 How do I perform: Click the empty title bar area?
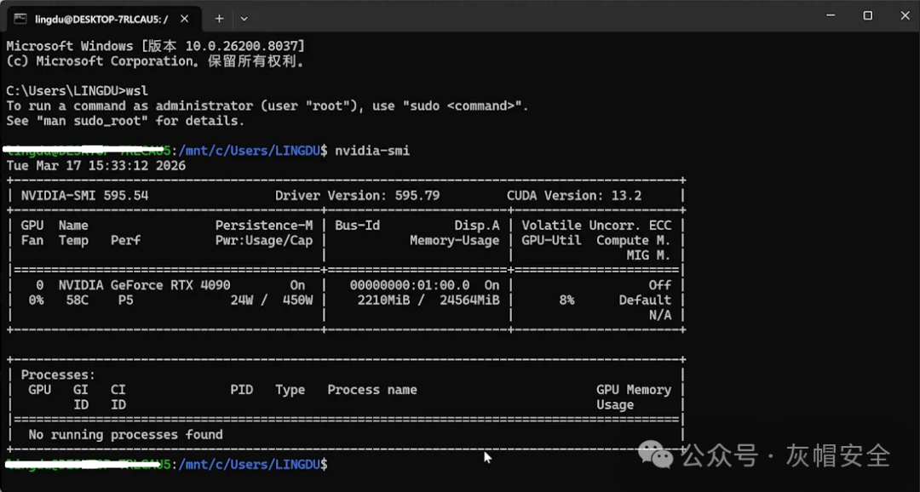528,16
